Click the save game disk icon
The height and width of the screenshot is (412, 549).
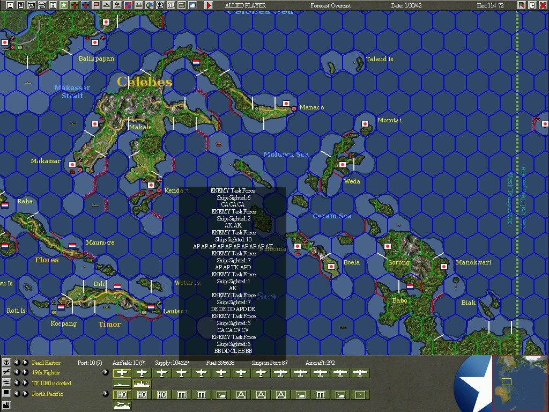coord(10,5)
